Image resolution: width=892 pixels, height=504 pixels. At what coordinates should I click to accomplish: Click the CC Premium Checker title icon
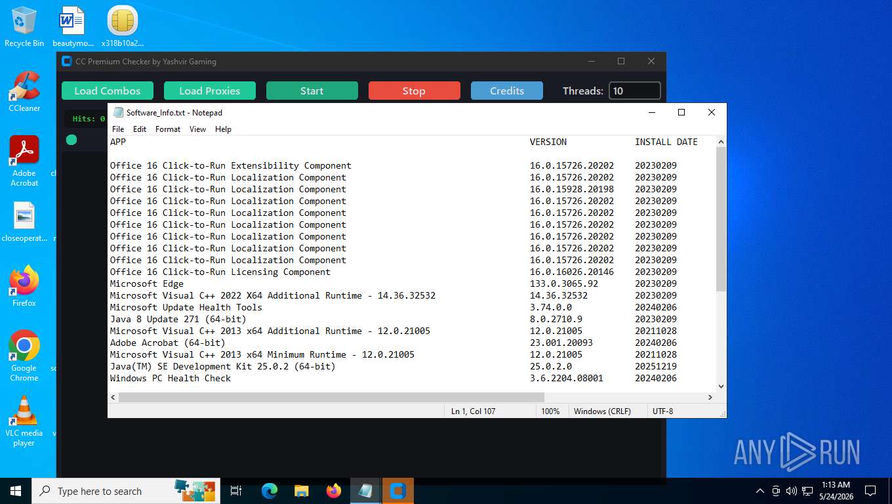point(66,61)
